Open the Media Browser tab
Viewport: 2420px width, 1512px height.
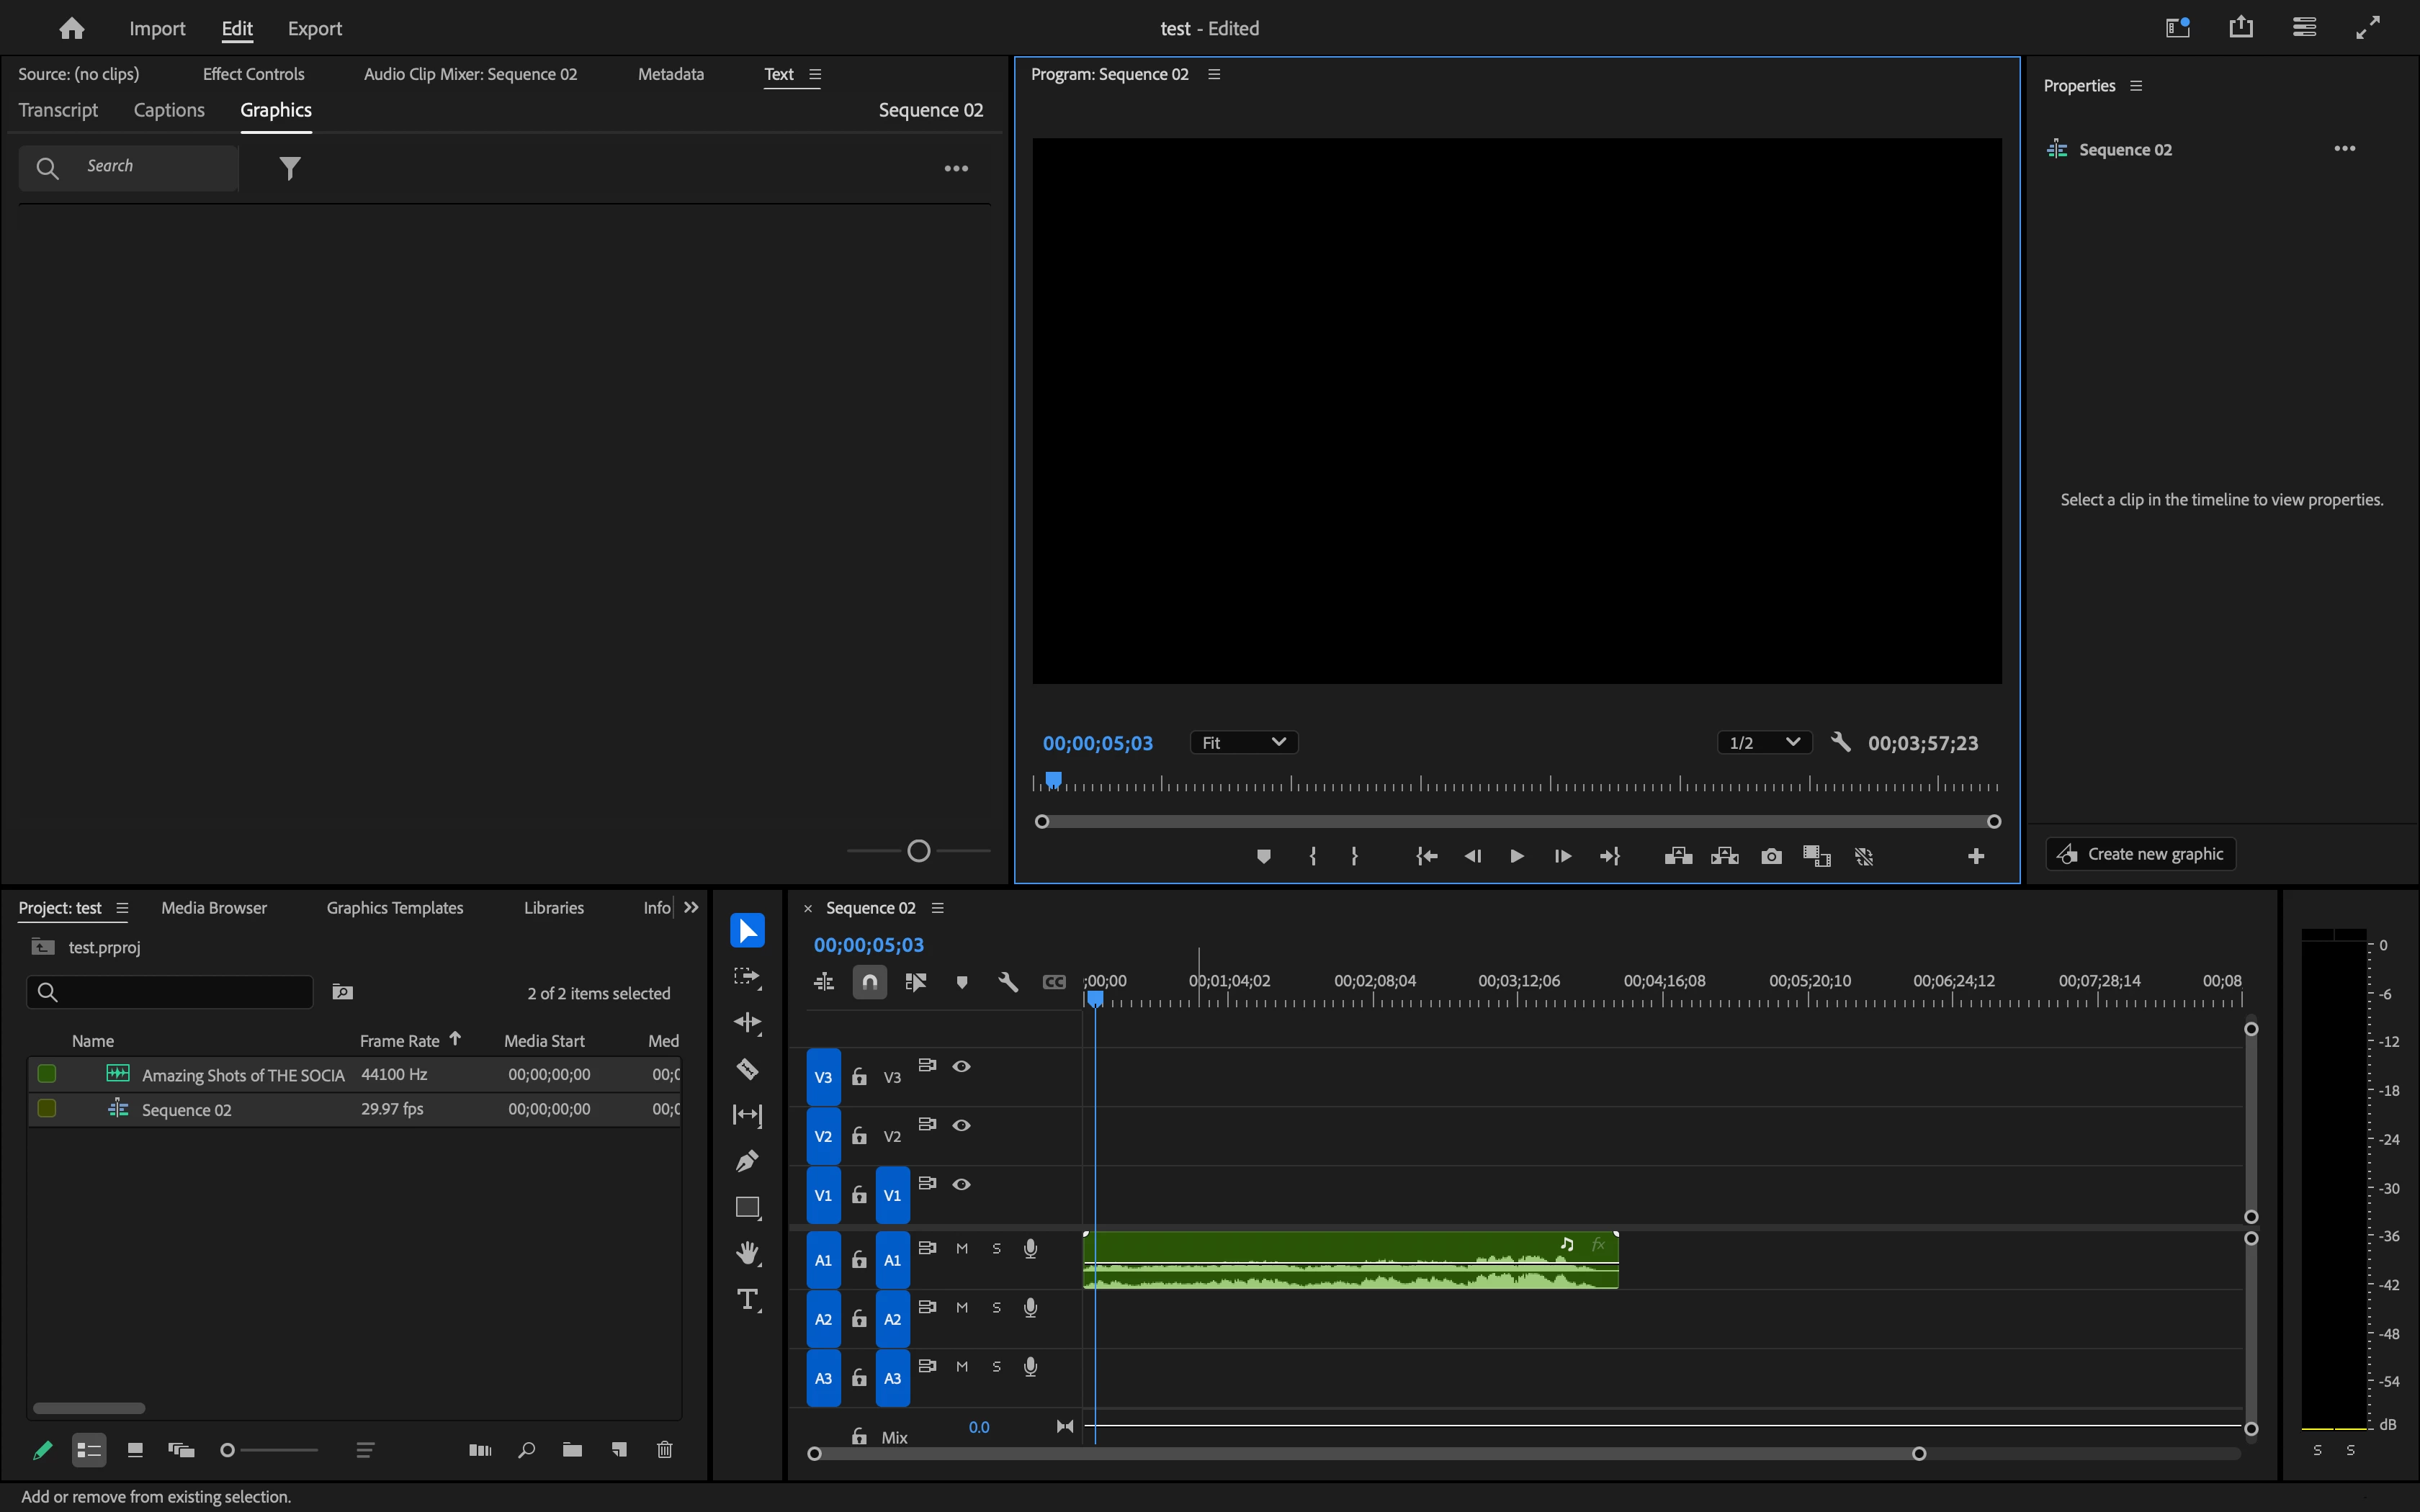214,908
